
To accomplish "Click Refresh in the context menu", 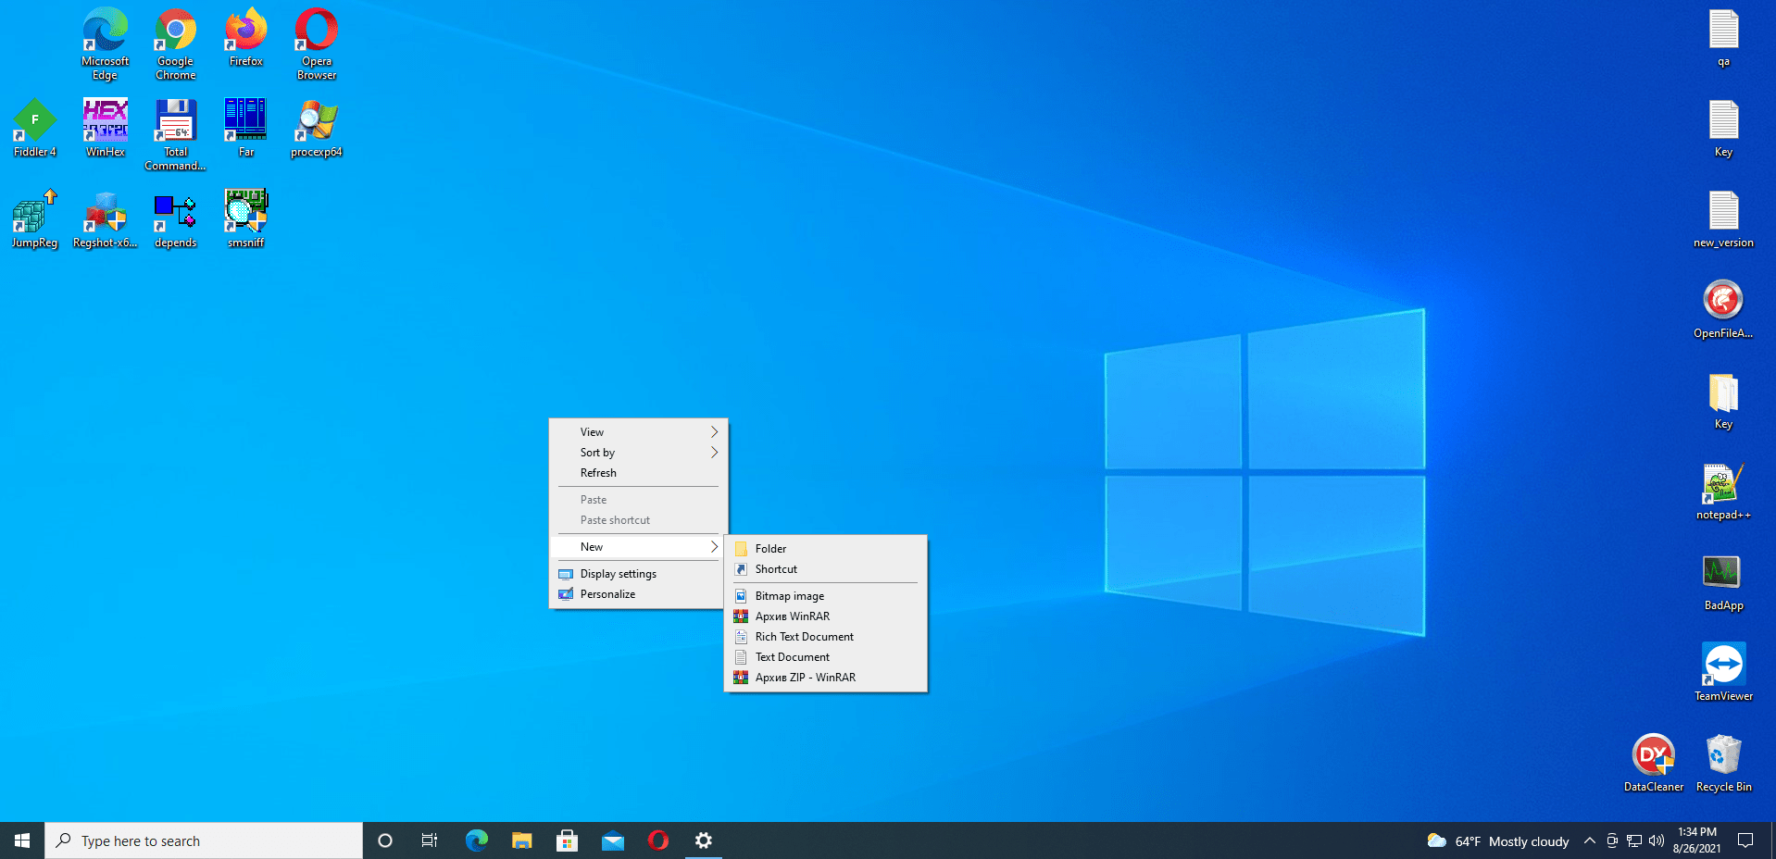I will click(x=598, y=473).
